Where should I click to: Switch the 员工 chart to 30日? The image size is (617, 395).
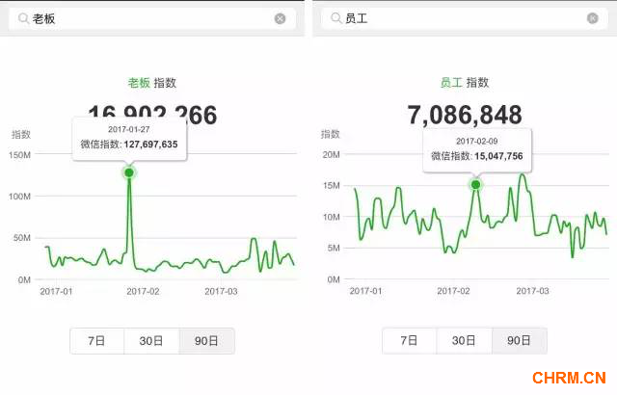pos(464,341)
